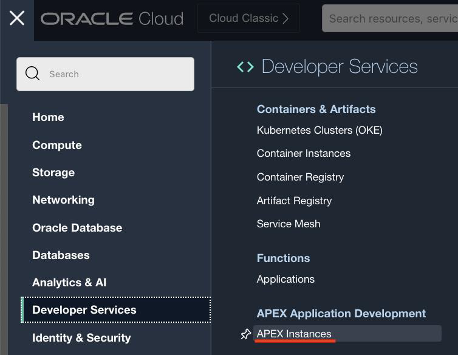Screen dimensions: 458x355
Task: Open the Cloud Classic dropdown
Action: point(248,19)
